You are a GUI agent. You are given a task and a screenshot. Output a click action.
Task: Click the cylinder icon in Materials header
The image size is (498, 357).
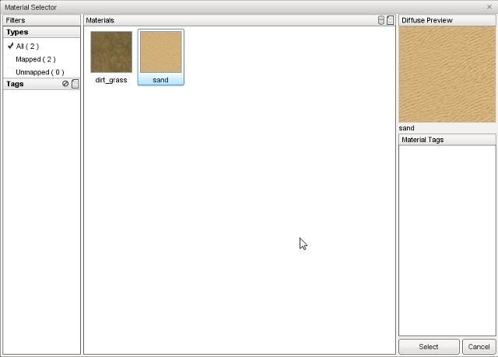pyautogui.click(x=381, y=20)
